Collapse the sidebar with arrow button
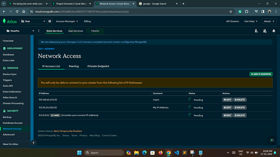Screen dimensions: 280x157 pos(33,142)
